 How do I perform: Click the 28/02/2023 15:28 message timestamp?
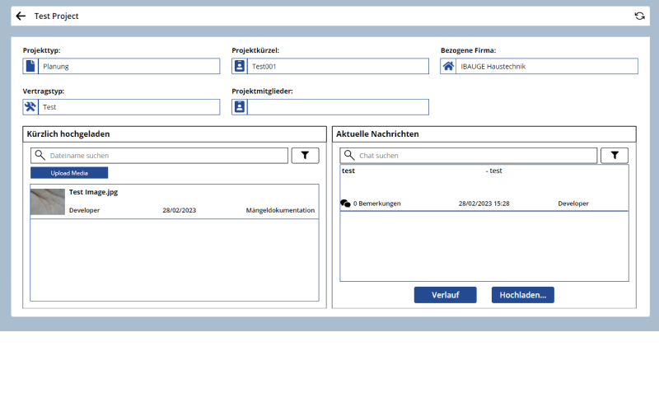(x=484, y=204)
